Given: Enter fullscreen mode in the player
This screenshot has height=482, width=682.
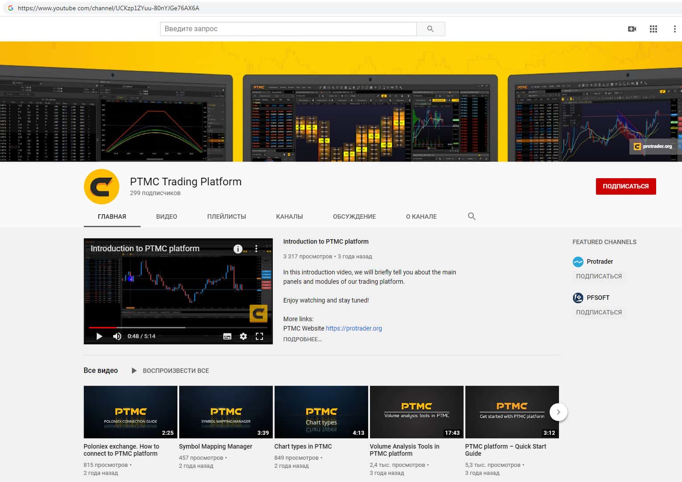Looking at the screenshot, I should 259,336.
